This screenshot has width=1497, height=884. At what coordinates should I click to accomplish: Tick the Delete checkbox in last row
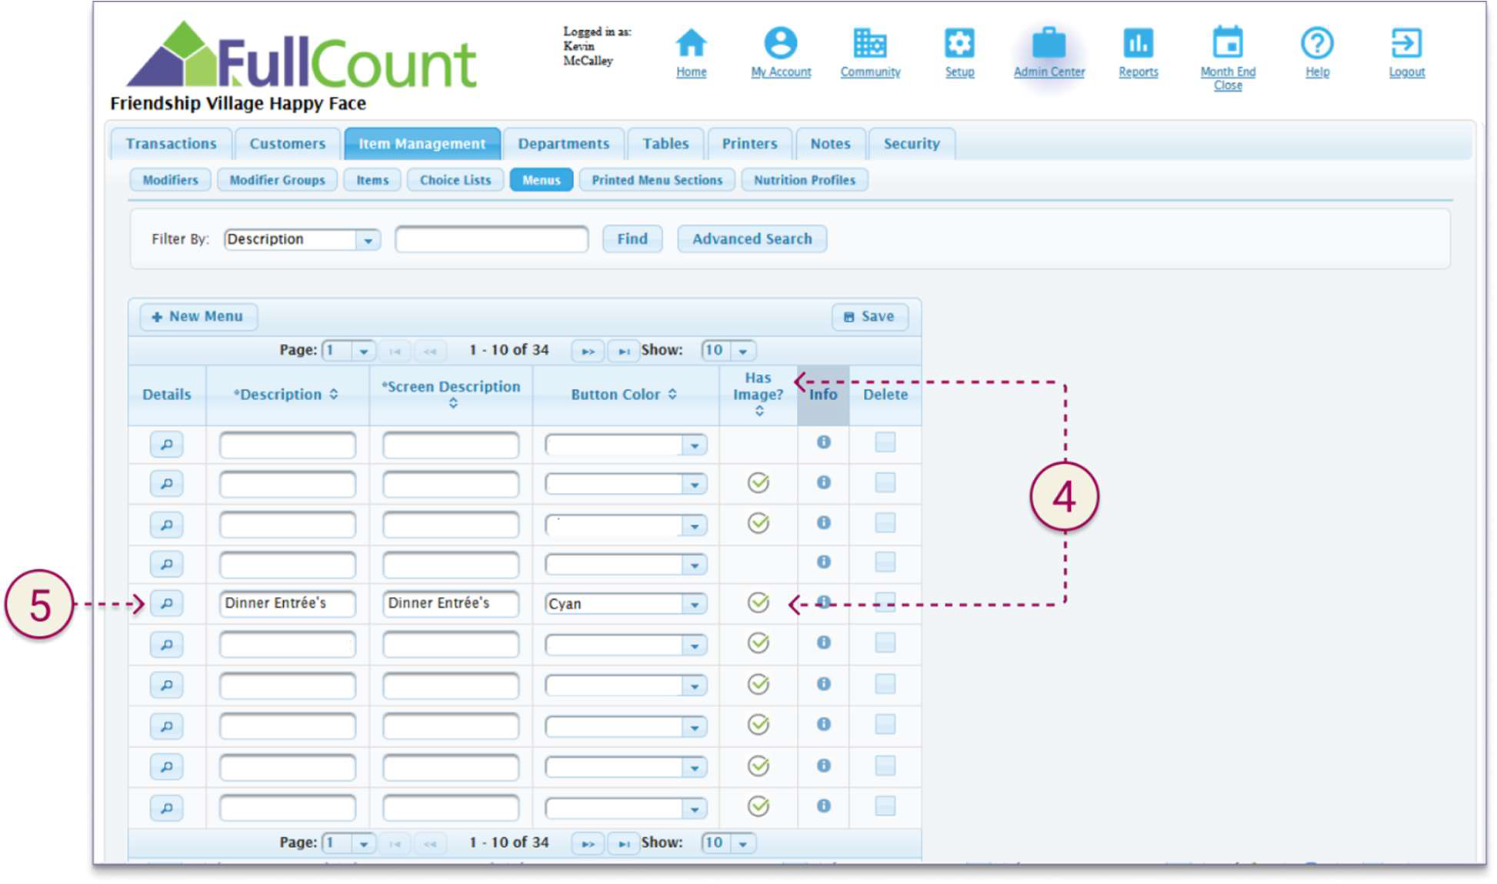[885, 806]
